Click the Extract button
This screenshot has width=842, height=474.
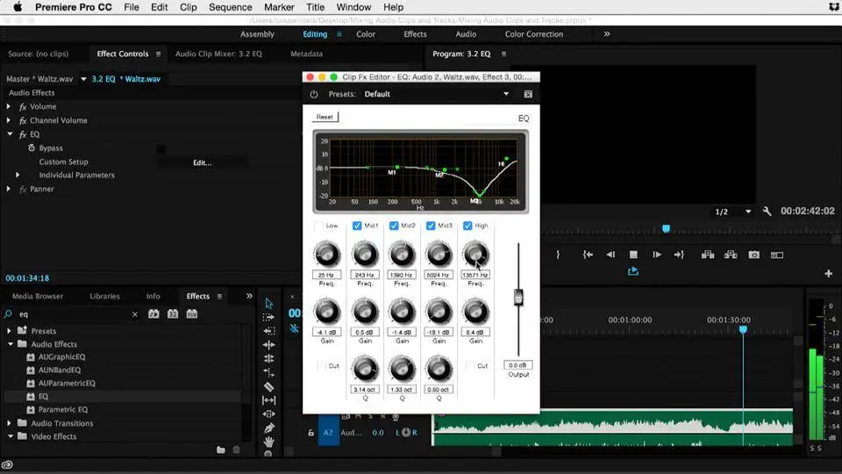click(731, 255)
